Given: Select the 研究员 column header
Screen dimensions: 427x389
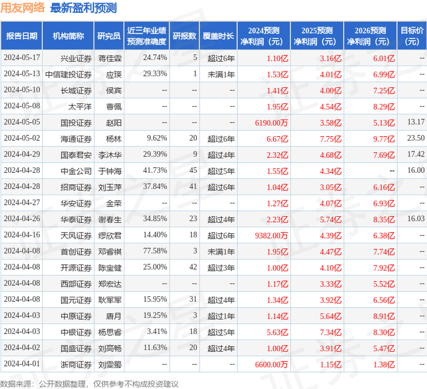Looking at the screenshot, I should pyautogui.click(x=109, y=35).
